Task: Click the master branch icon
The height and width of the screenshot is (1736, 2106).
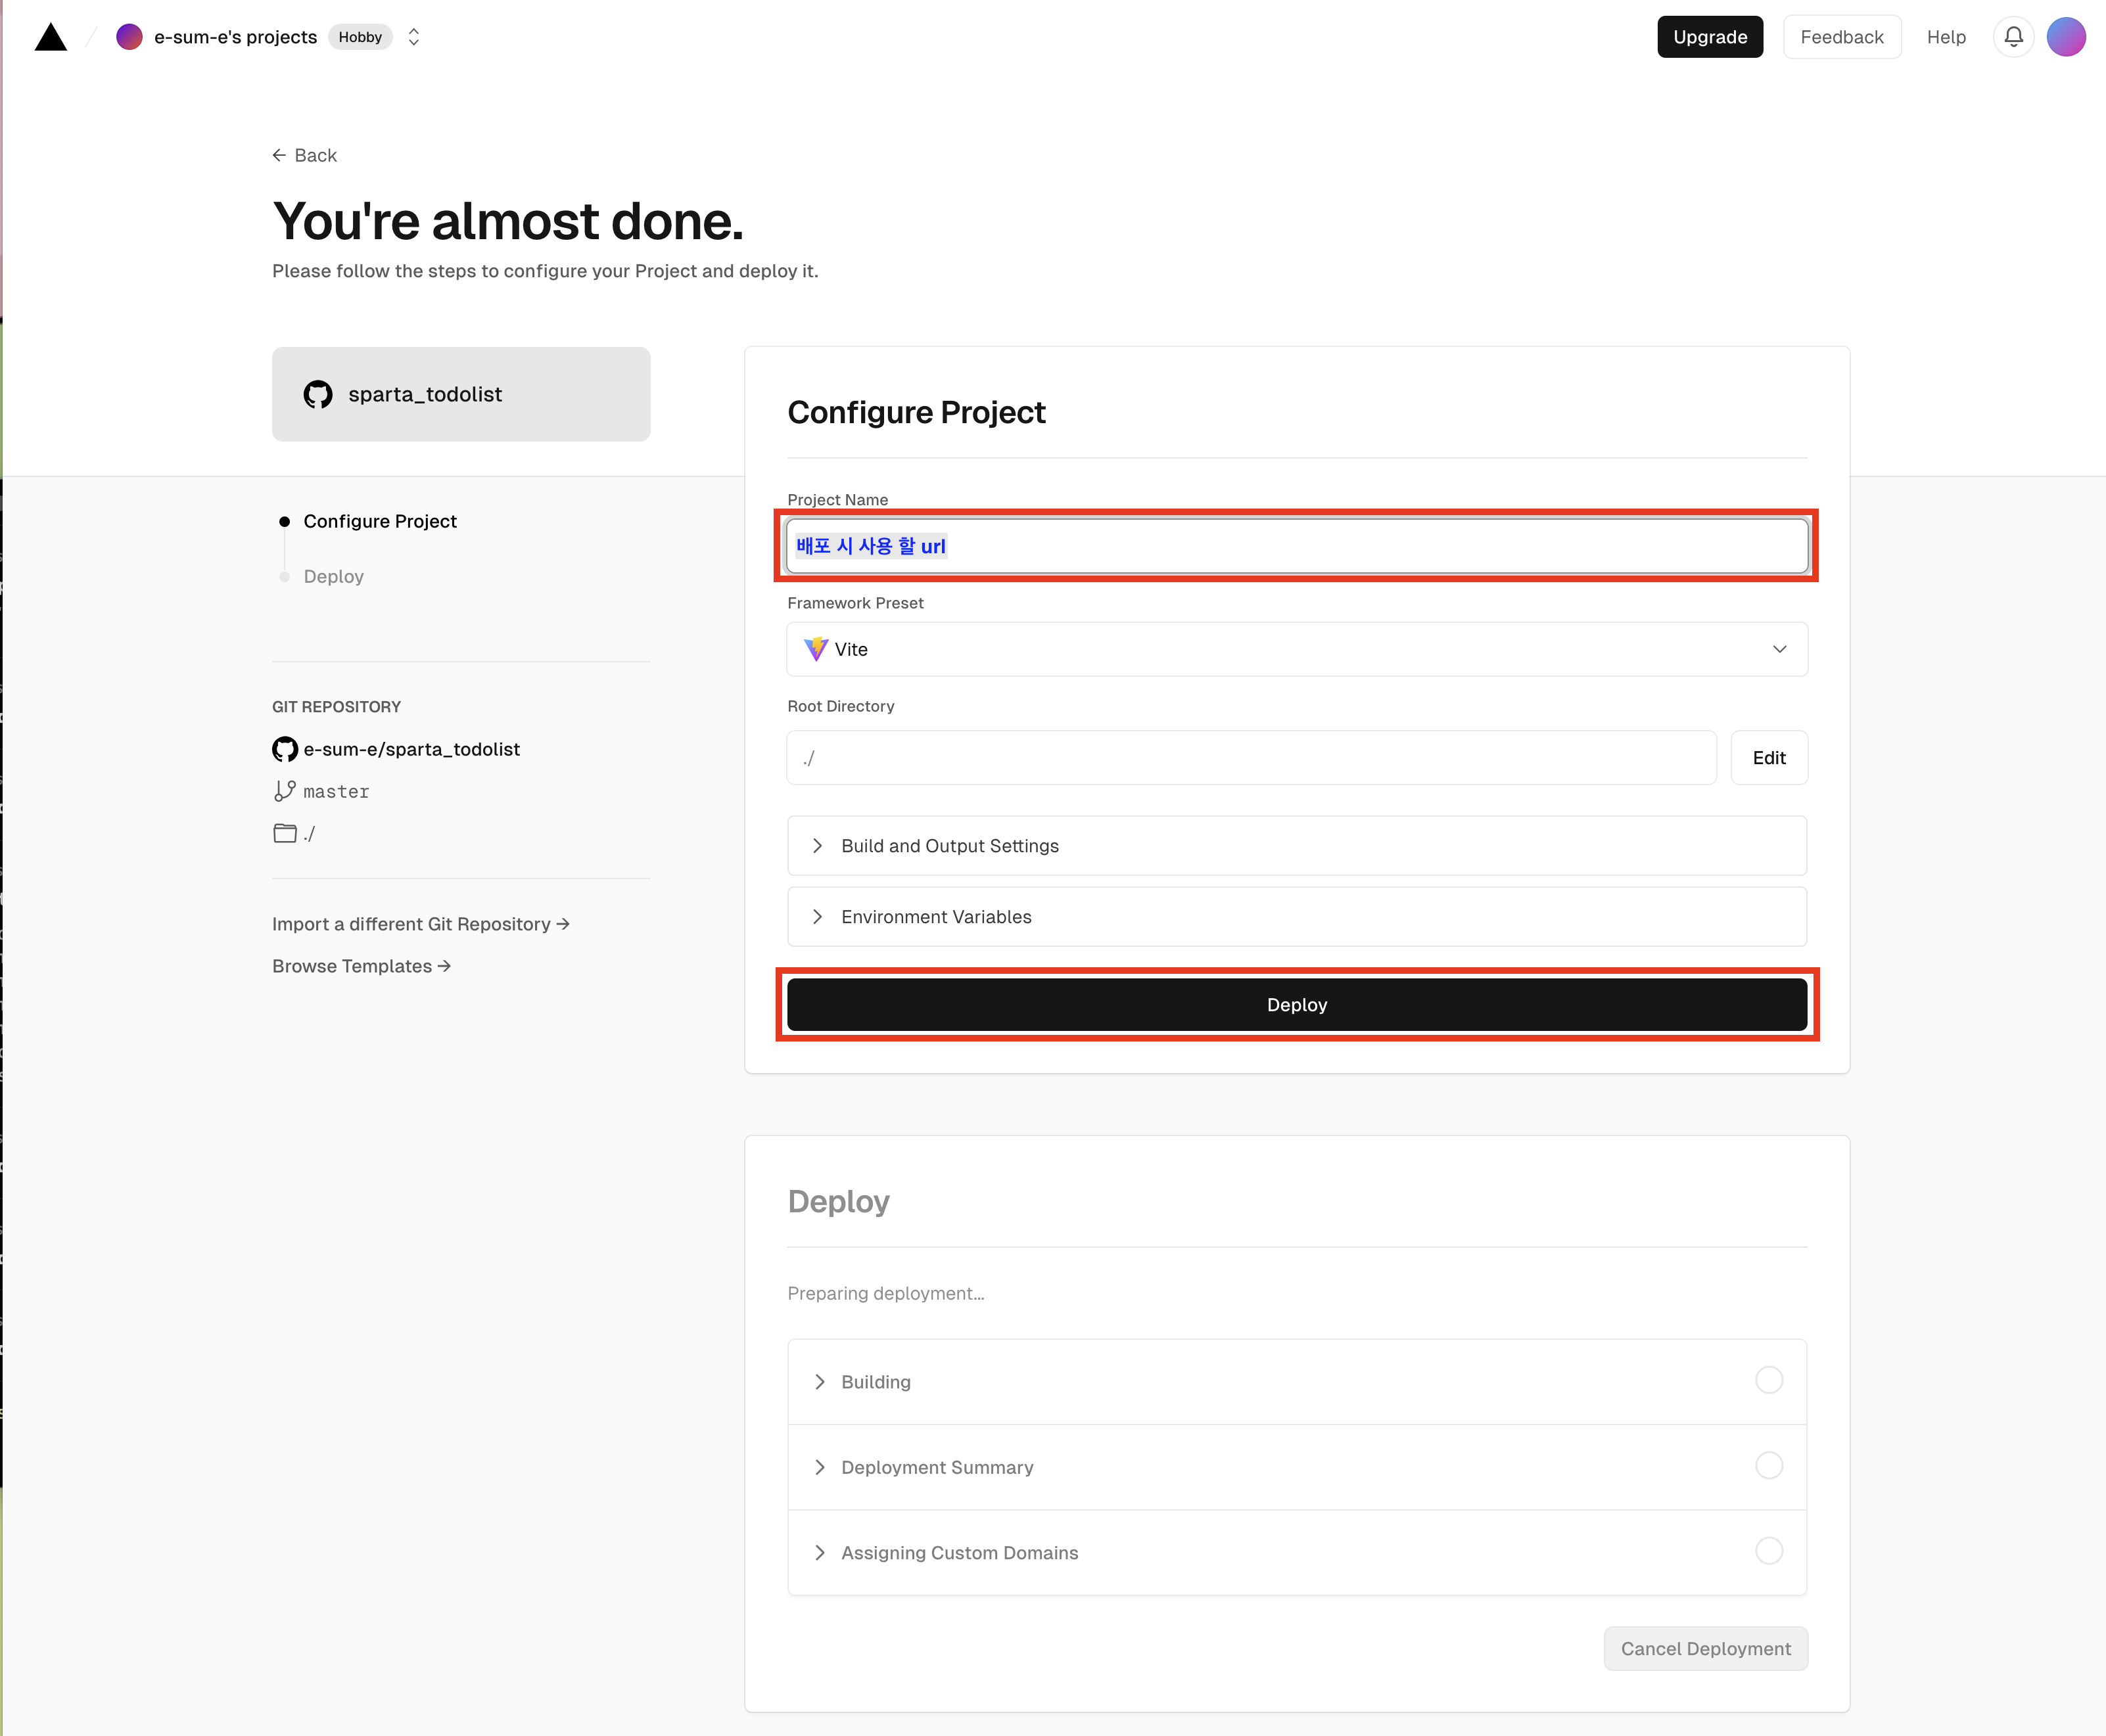Action: coord(285,791)
